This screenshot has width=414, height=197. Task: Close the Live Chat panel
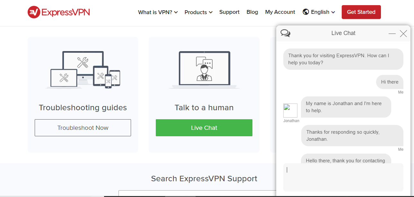pos(403,33)
